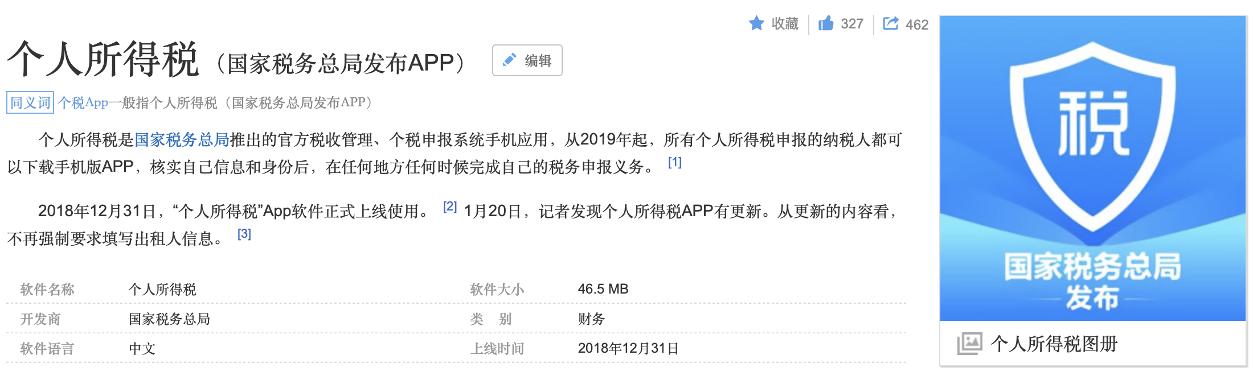Select the 类别 field label
The image size is (1253, 388).
point(490,319)
